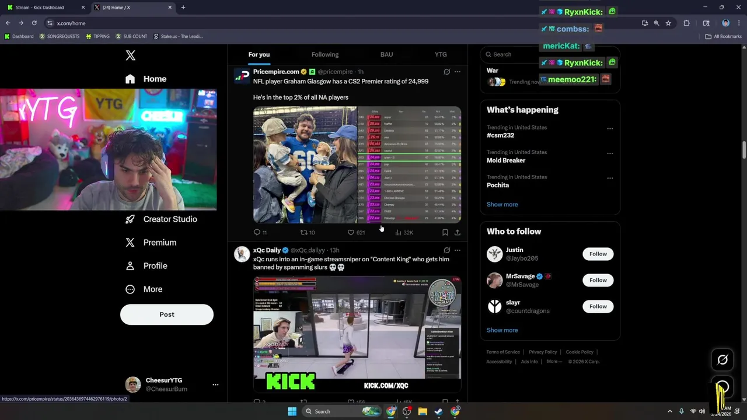Open the Privacy Policy link

[x=543, y=352]
